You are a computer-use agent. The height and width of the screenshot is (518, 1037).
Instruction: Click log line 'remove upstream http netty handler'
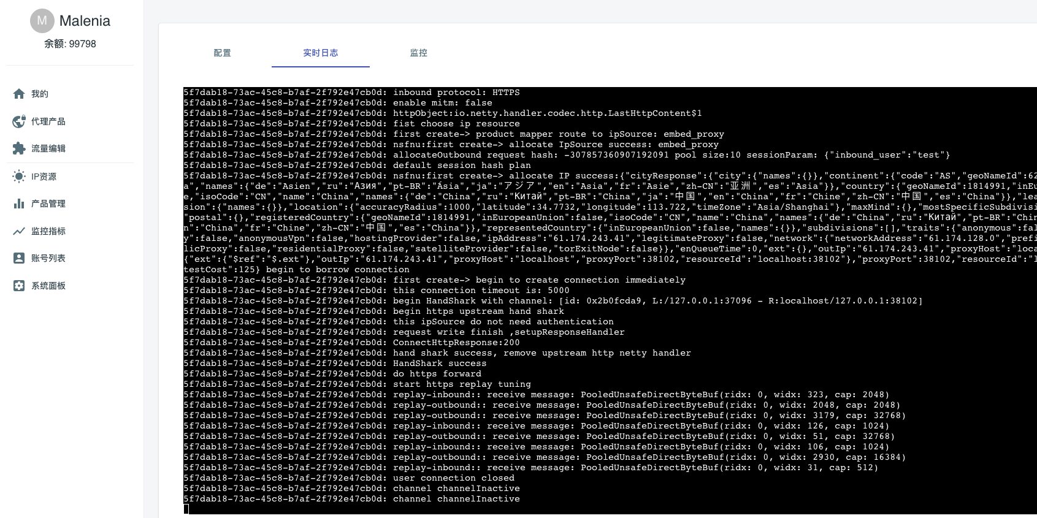pyautogui.click(x=437, y=353)
